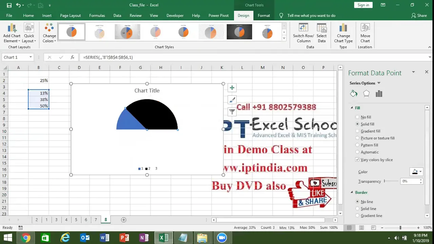Open the Name Box dropdown
The height and width of the screenshot is (244, 434).
pyautogui.click(x=31, y=57)
